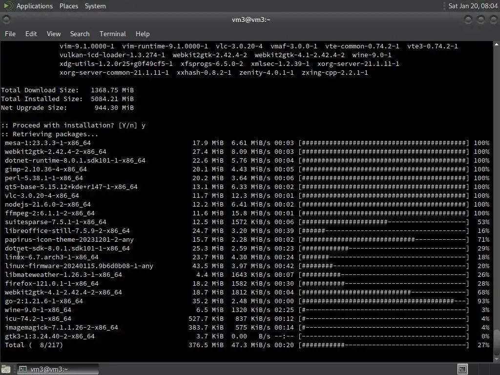This screenshot has height=375, width=500.
Task: Click the libreoffice-still-7.5.9-2-x86_64 line
Action: 247,231
